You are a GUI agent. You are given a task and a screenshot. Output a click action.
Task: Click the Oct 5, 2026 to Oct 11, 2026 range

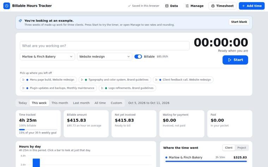click(x=149, y=103)
